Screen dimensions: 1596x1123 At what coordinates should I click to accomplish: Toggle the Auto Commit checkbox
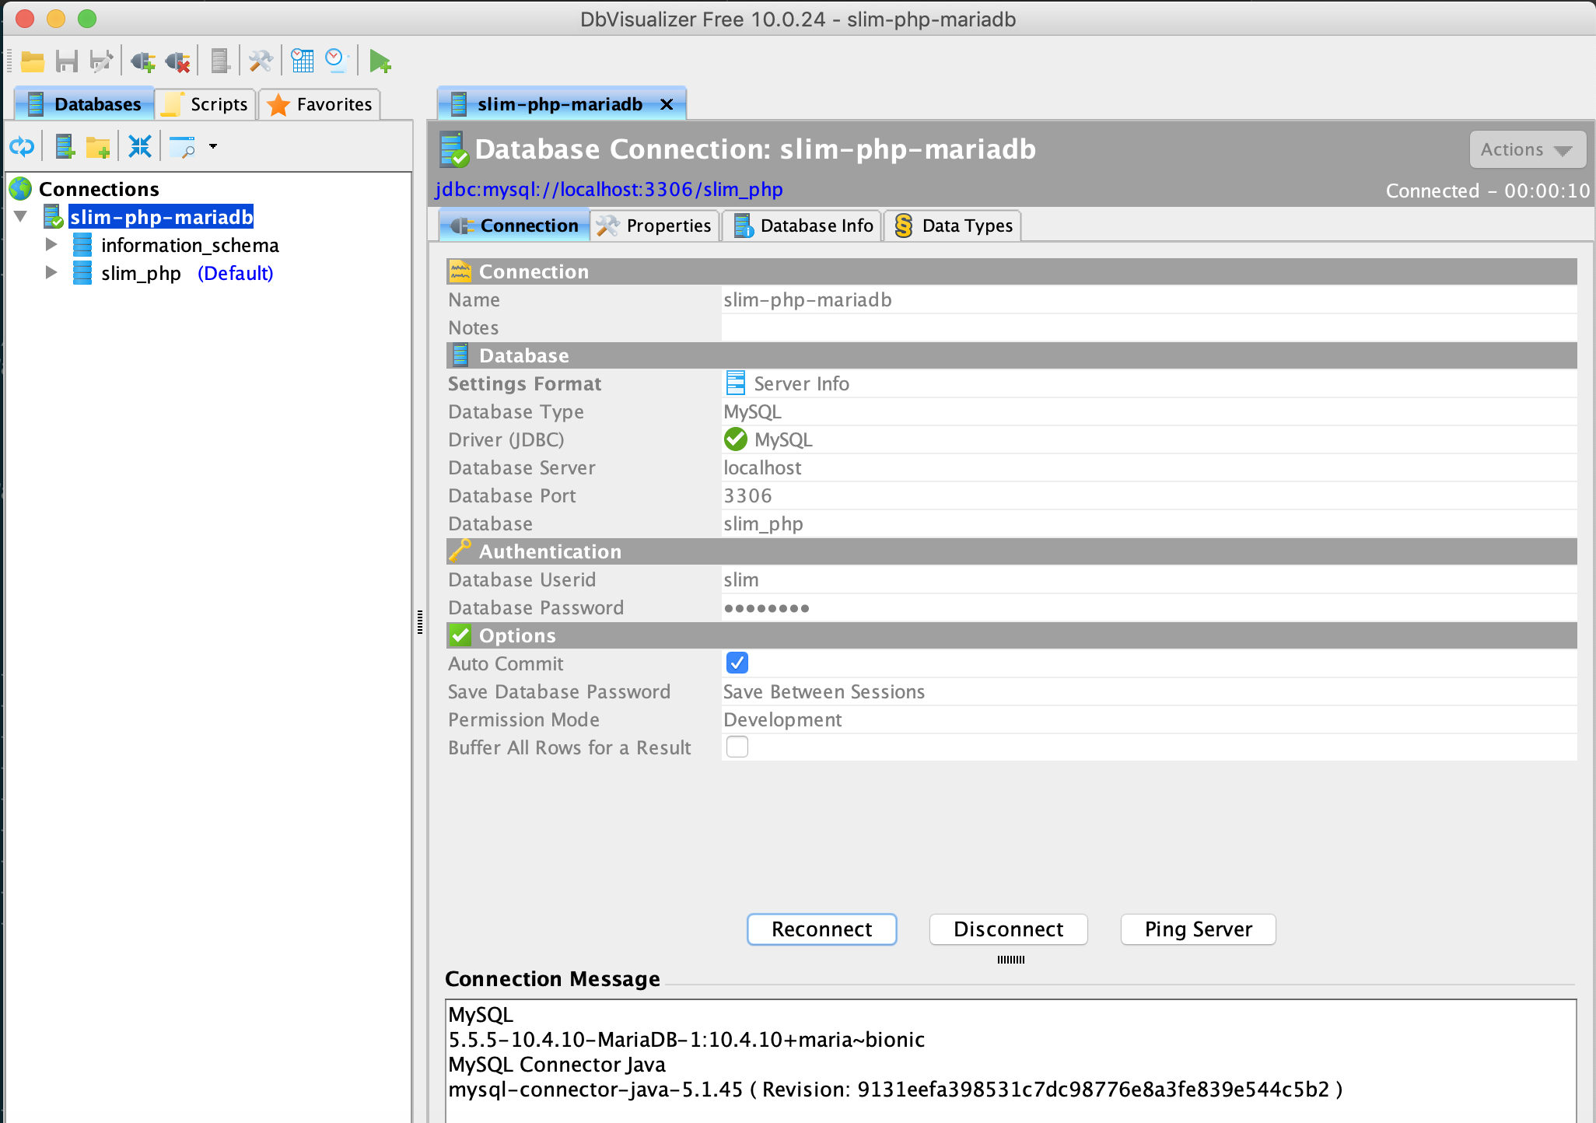pyautogui.click(x=737, y=663)
